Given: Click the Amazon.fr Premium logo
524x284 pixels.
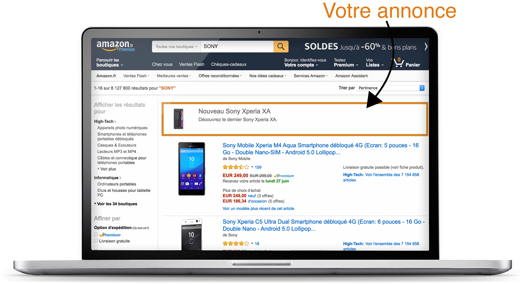Looking at the screenshot, I should (x=115, y=46).
